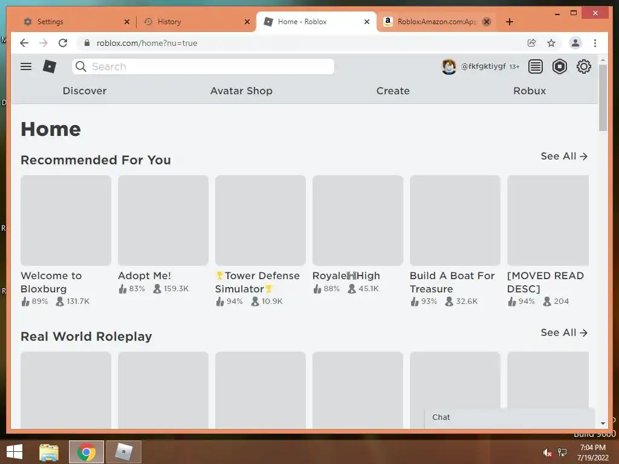The width and height of the screenshot is (619, 464).
Task: Open Tower Defense Simulator thumbnail
Action: (261, 220)
